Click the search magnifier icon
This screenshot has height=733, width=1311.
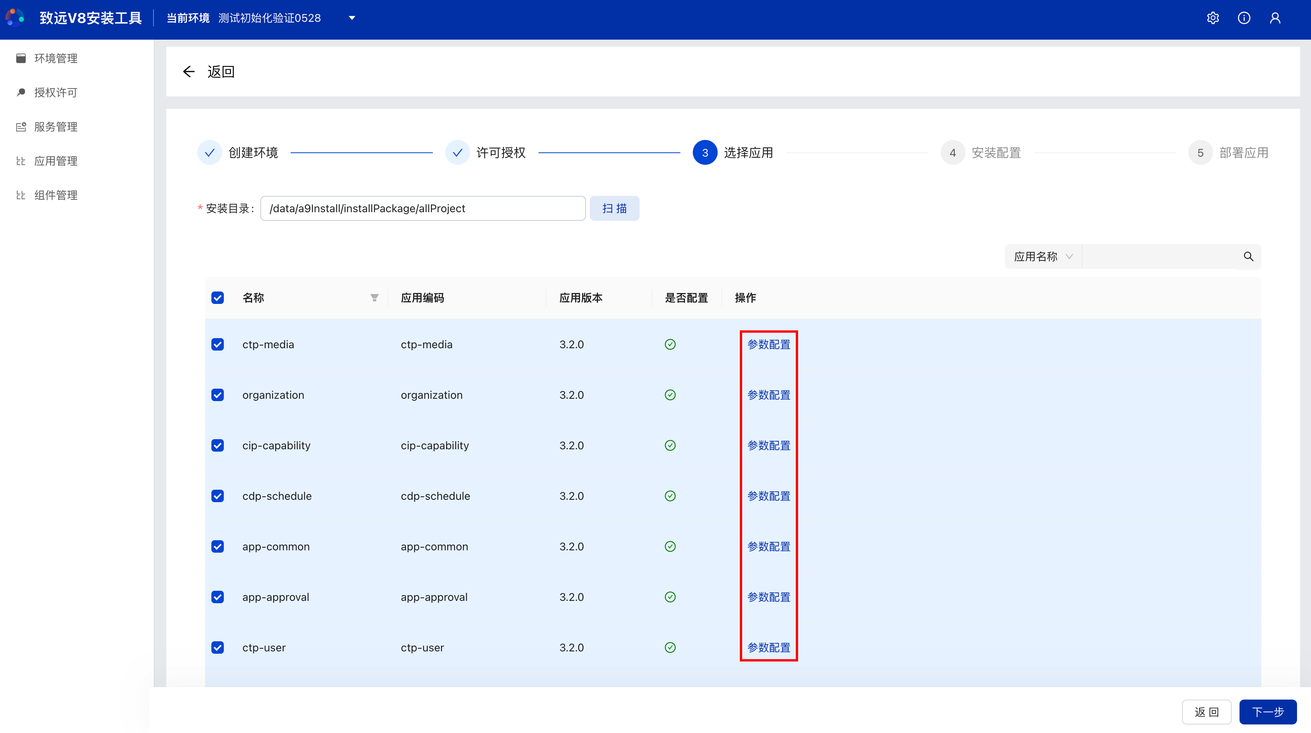pyautogui.click(x=1248, y=256)
